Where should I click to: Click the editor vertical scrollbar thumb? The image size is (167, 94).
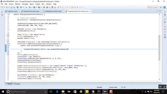(159, 48)
